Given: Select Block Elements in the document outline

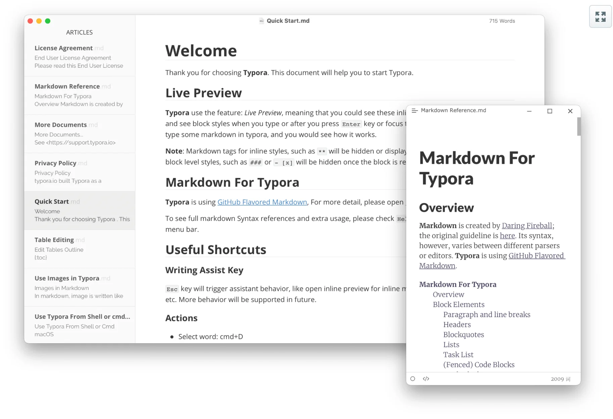Looking at the screenshot, I should [459, 304].
